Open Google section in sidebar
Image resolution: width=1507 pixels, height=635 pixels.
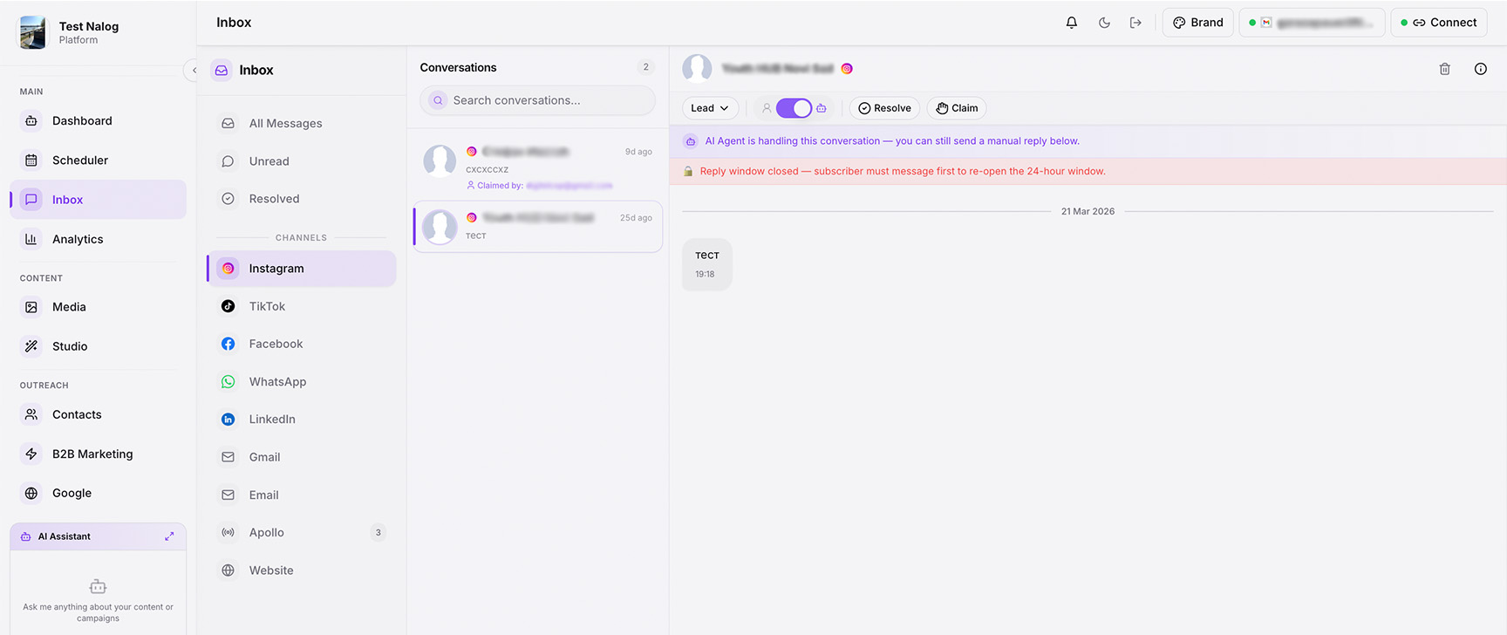98,493
